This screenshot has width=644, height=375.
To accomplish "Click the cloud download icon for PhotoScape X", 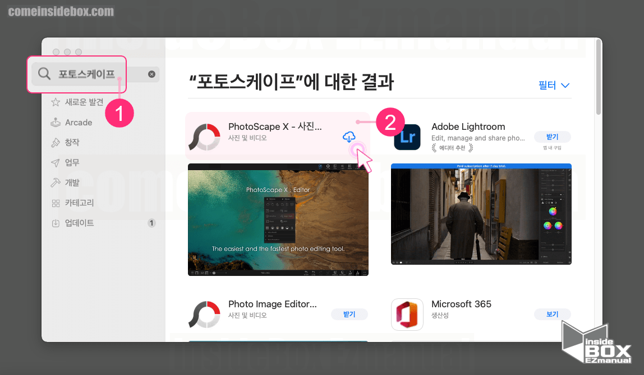I will pos(349,137).
